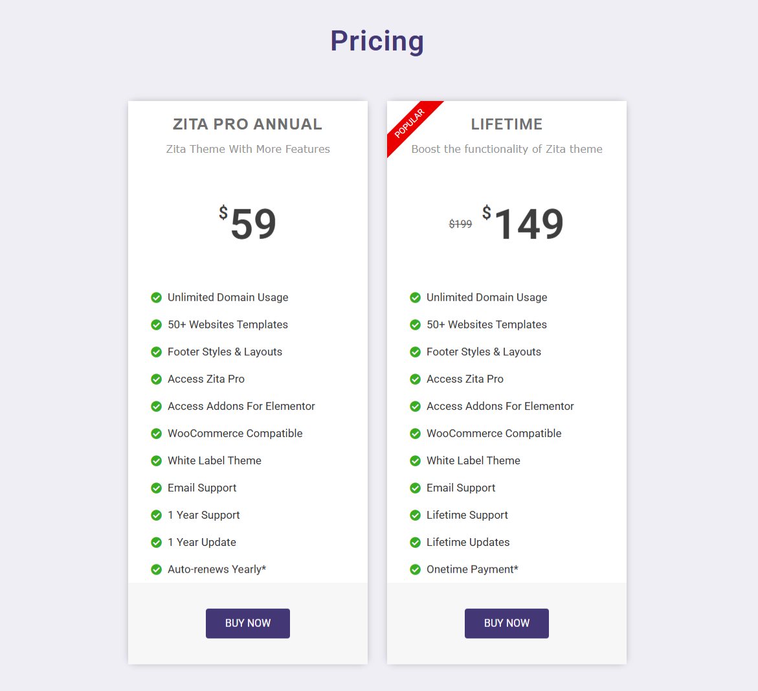This screenshot has width=758, height=691.
Task: Click checkmark beside Annual WooCommerce Compatible
Action: tap(156, 433)
